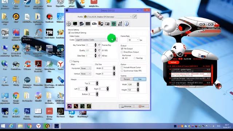Enable DirectShow Output checkbox
The image size is (233, 131).
coord(122,52)
